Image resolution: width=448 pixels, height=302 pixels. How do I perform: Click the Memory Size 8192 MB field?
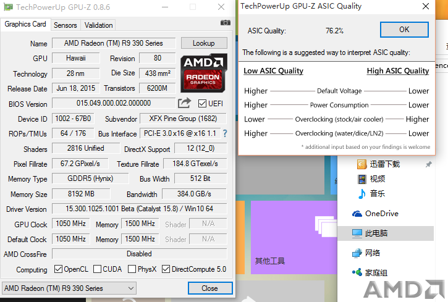click(81, 194)
